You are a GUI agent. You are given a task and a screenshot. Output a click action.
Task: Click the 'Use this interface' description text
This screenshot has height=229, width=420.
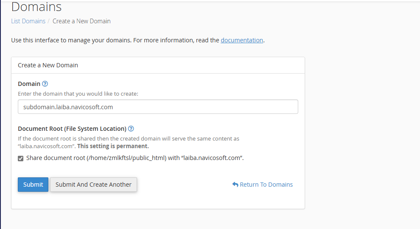tap(115, 40)
